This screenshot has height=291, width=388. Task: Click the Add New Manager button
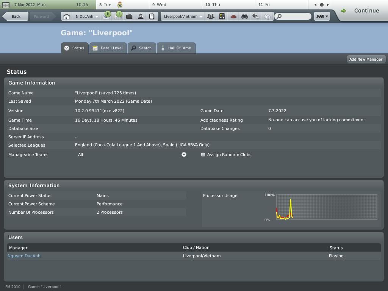tap(366, 59)
